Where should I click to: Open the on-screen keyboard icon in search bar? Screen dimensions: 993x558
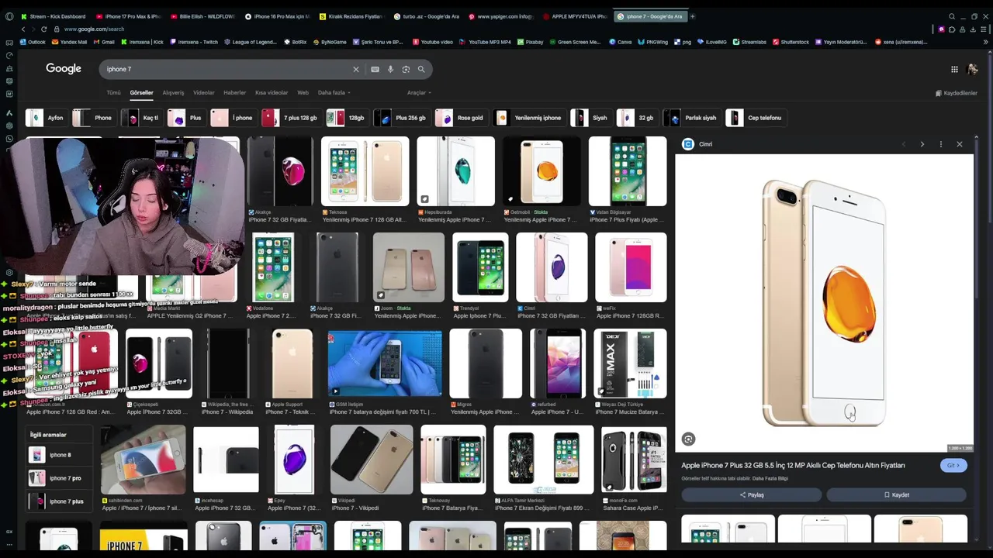pyautogui.click(x=375, y=69)
